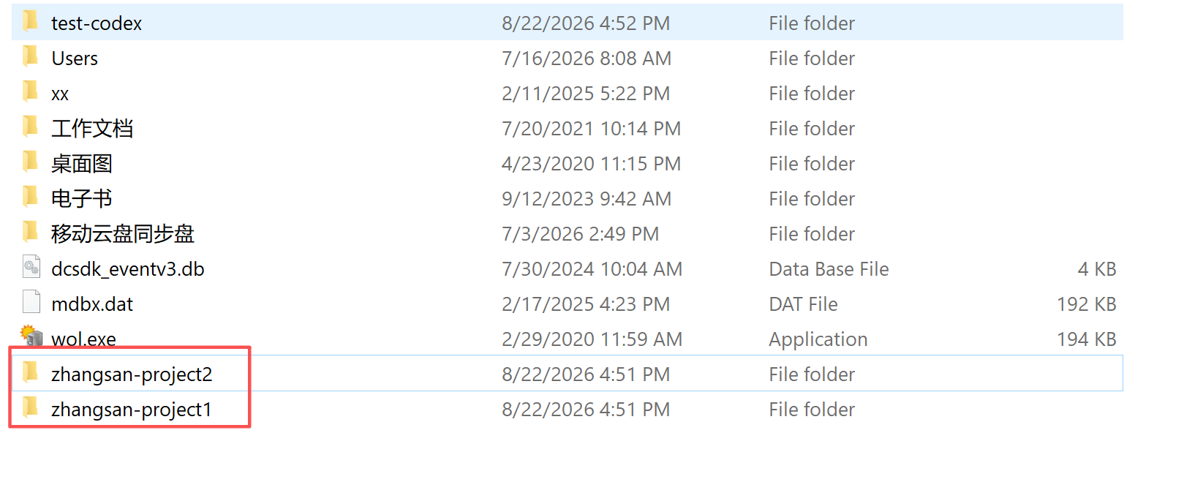1203x482 pixels.
Task: Select the test-codex folder icon
Action: pyautogui.click(x=31, y=21)
